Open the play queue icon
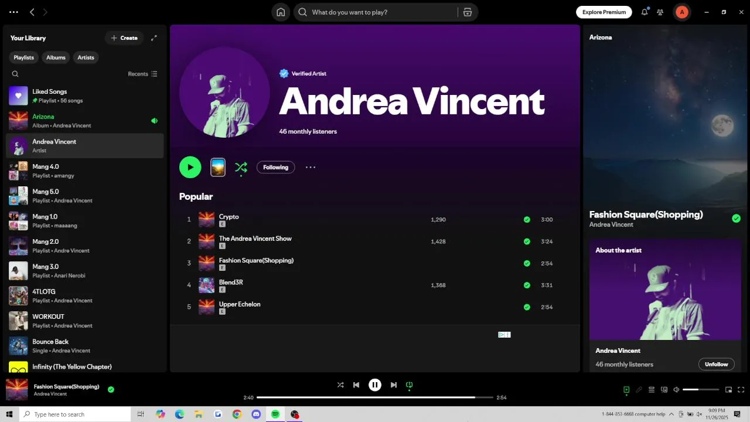Viewport: 750px width, 422px height. (652, 390)
